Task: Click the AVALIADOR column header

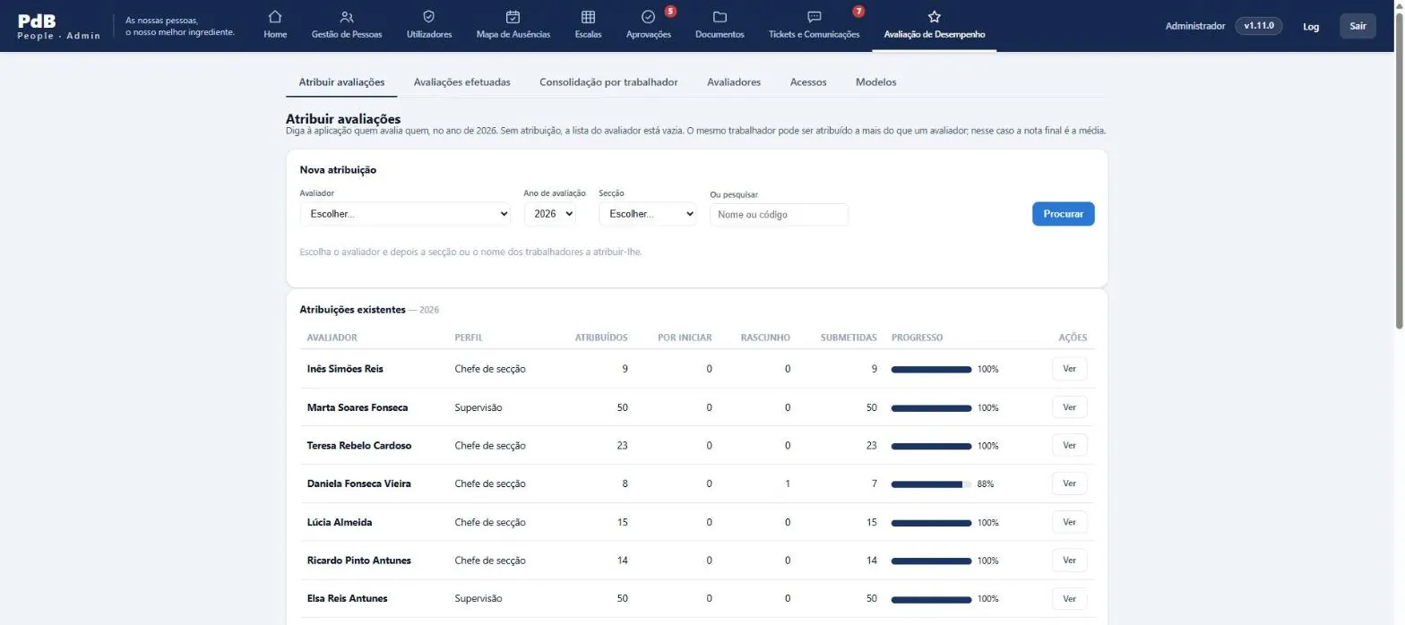Action: point(332,338)
